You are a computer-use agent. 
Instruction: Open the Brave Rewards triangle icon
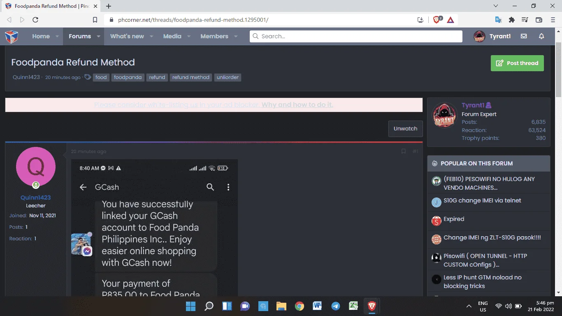coord(451,20)
